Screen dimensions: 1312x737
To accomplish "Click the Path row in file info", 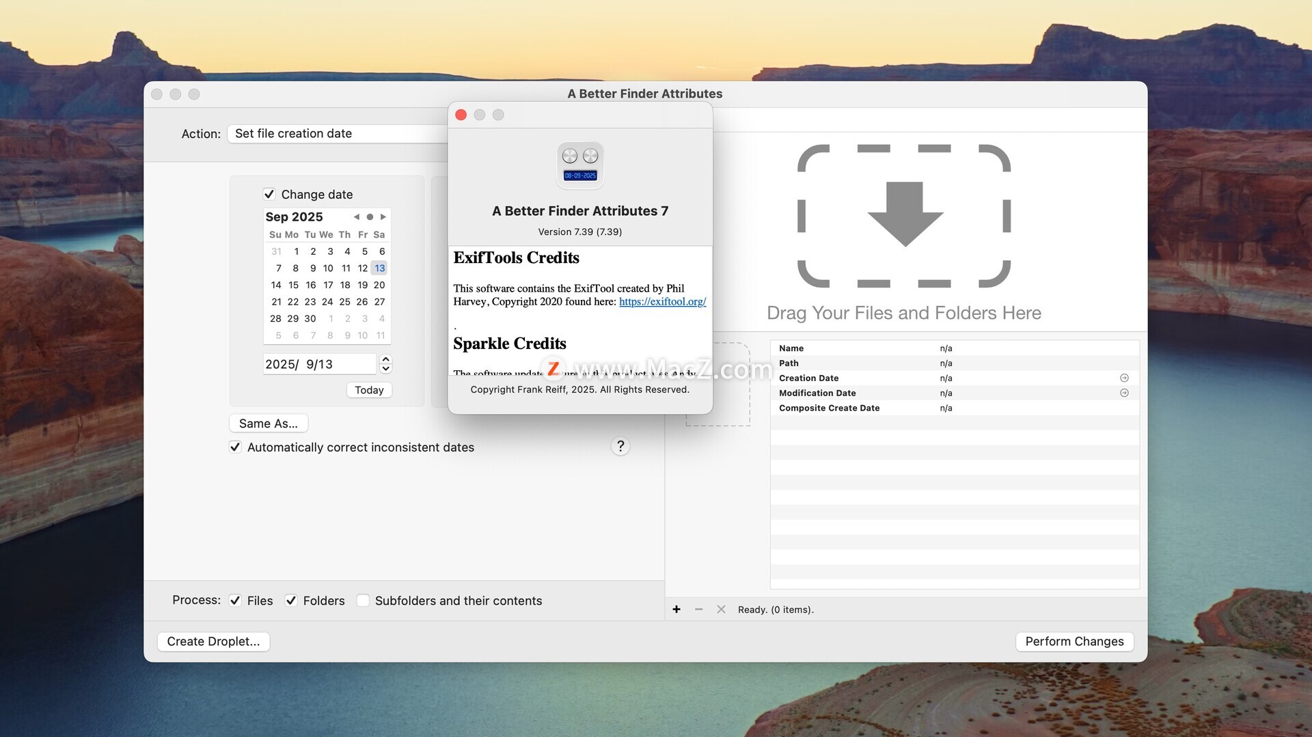I will click(x=955, y=363).
